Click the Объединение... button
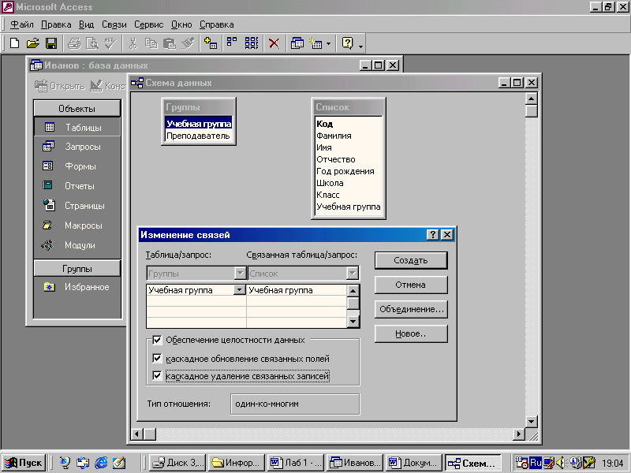The width and height of the screenshot is (631, 473). [411, 309]
